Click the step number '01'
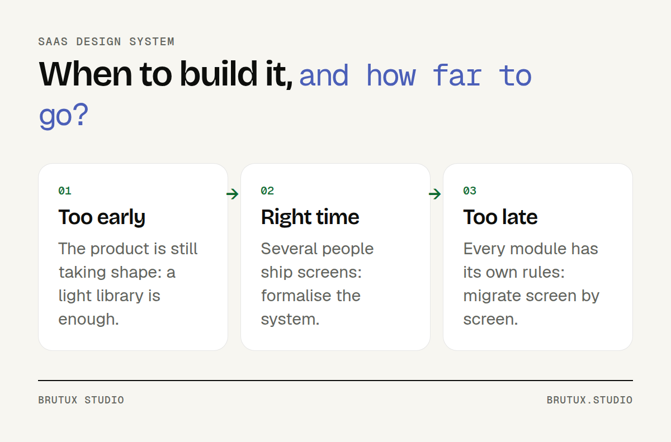Screen dimensions: 671x442 tap(65, 191)
